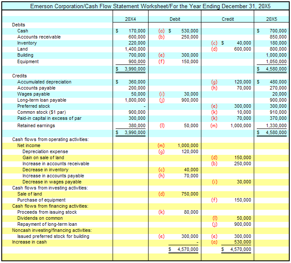This screenshot has height=263, width=291.
Task: Click Sale of land debit value 750,000
Action: coord(190,194)
